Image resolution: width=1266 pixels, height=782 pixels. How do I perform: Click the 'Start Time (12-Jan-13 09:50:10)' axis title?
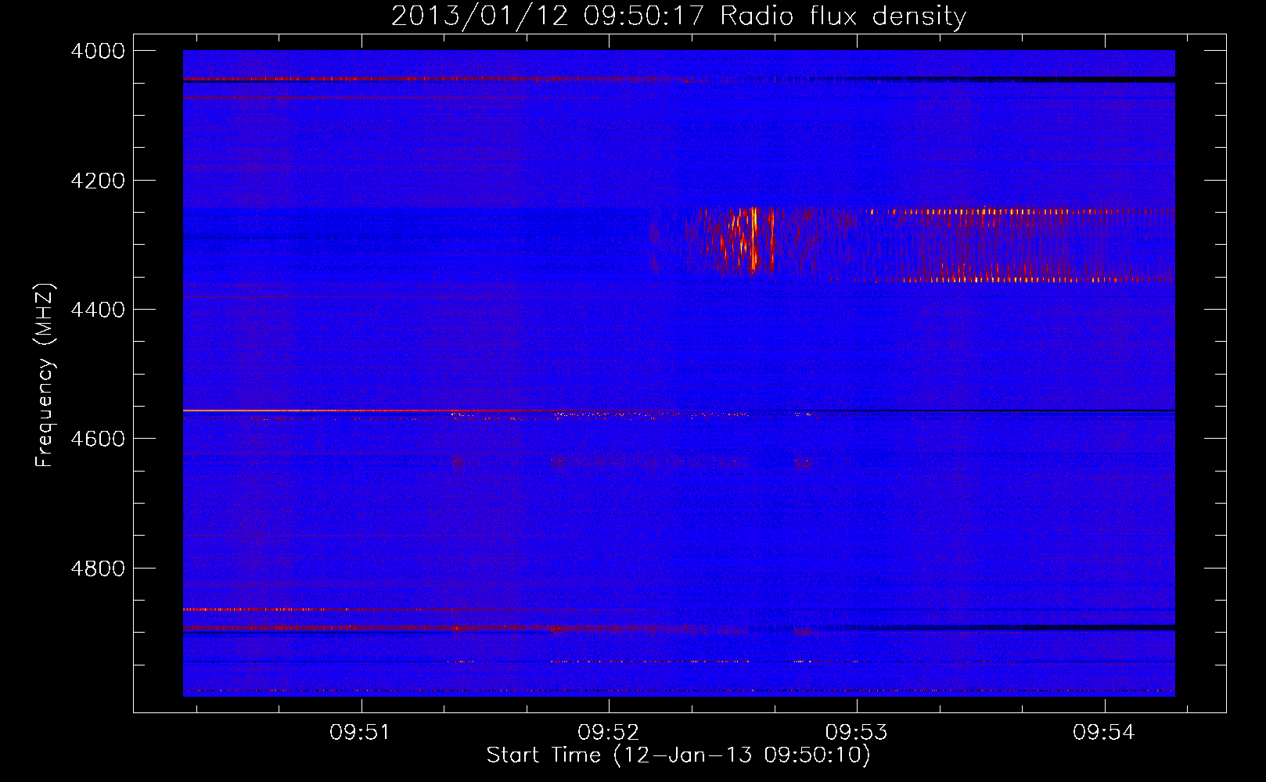(678, 755)
